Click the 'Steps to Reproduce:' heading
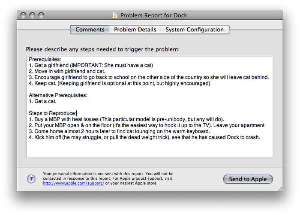 click(53, 113)
